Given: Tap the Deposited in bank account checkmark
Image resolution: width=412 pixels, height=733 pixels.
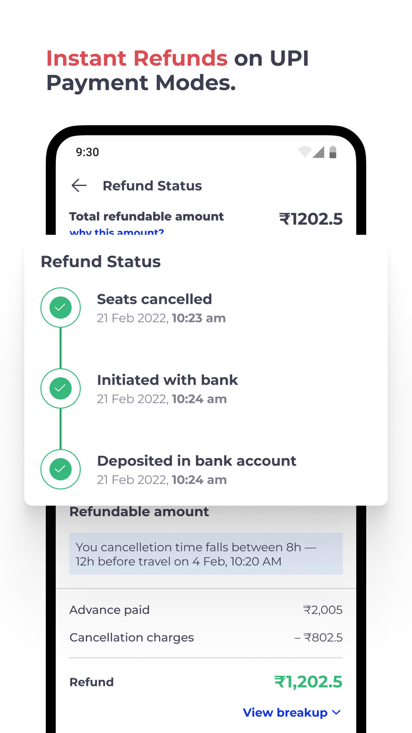Looking at the screenshot, I should [x=61, y=469].
